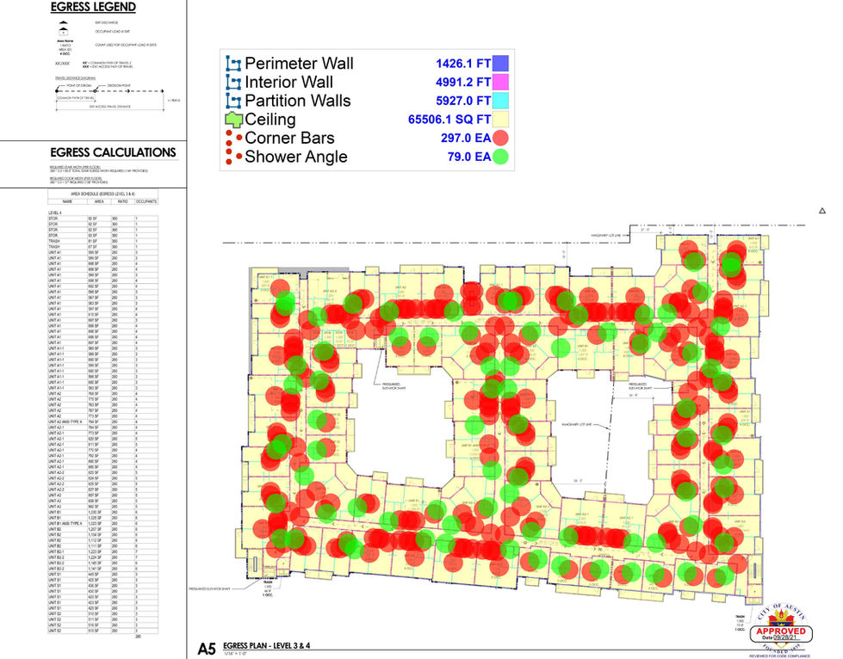Select the red Corner Bars circle swatch
Viewport: 843px width, 659px height.
(x=500, y=138)
